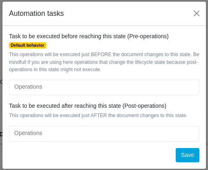The image size is (208, 170).
Task: Close the Automation tasks dialog
Action: tap(197, 13)
